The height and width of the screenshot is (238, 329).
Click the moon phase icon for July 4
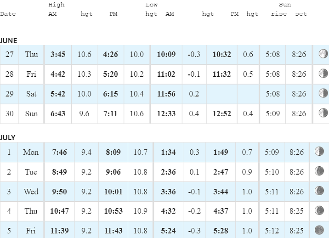pos(319,210)
